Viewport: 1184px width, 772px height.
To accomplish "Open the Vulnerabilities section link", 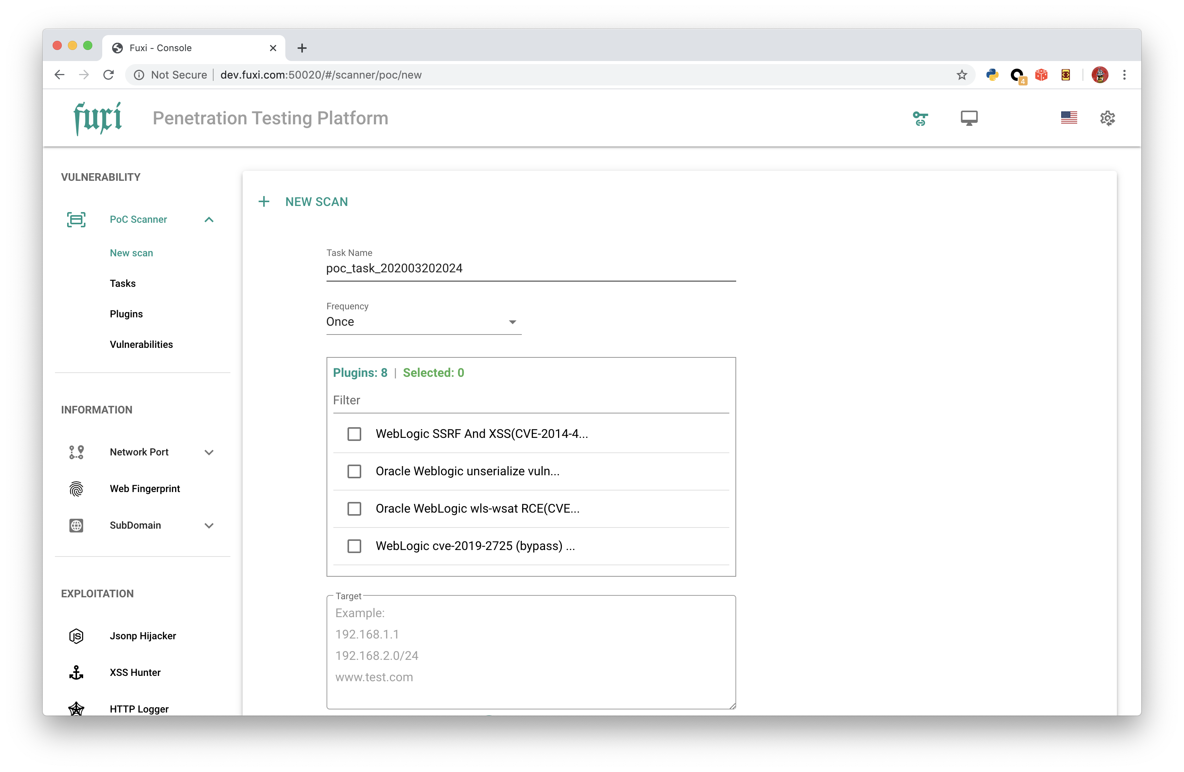I will (141, 343).
